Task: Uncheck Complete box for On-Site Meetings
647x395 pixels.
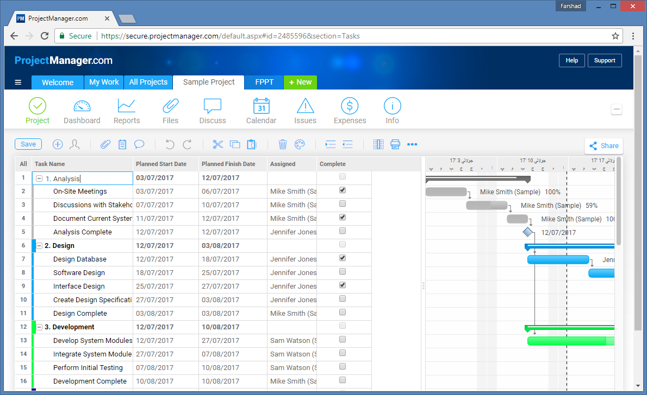Action: [x=343, y=190]
